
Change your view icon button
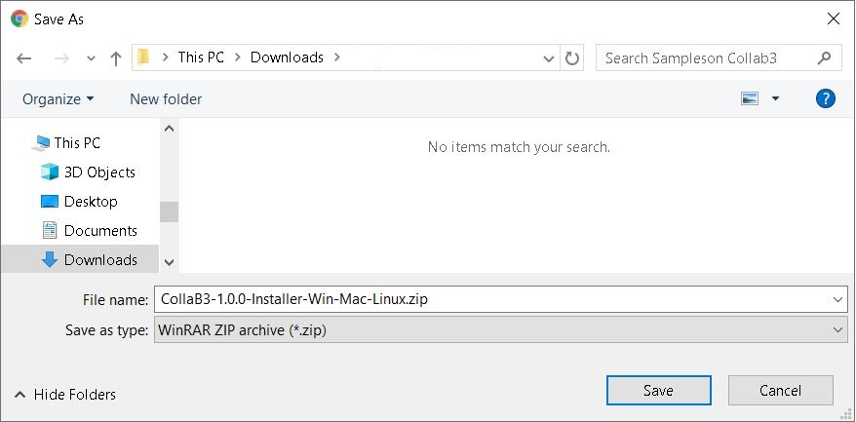pos(750,98)
